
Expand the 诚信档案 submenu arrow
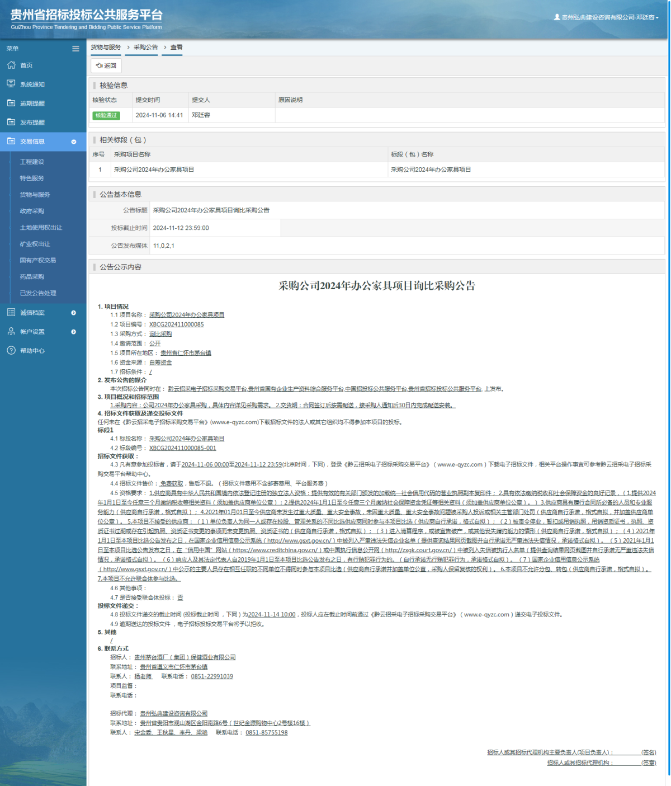[73, 313]
